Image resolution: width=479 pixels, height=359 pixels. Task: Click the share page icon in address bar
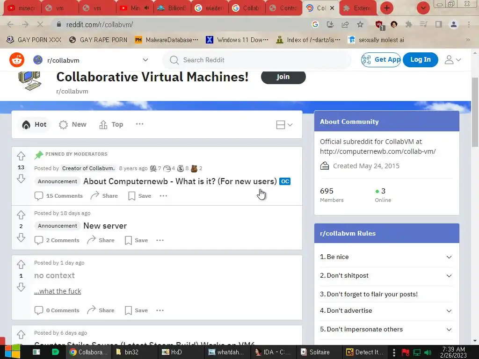pos(345,24)
